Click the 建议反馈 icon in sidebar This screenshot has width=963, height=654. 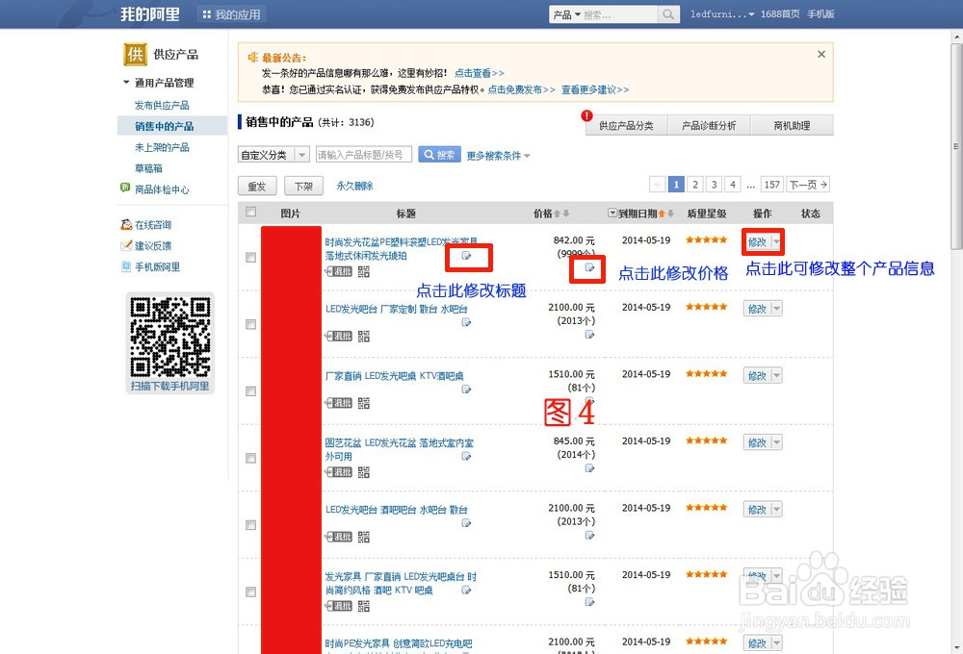pyautogui.click(x=126, y=245)
